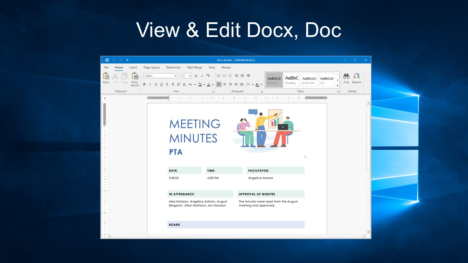The width and height of the screenshot is (468, 263).
Task: Open the shading color dropdown arrow
Action: tap(261, 85)
